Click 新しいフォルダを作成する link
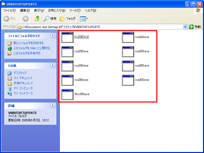Image resolution: width=204 pixels, height=153 pixels. coord(29,43)
